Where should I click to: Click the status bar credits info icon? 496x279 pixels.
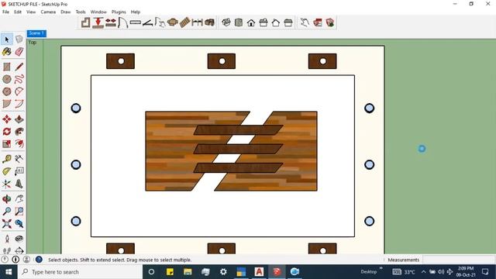pos(15,260)
